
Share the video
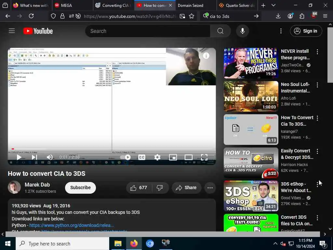(x=186, y=188)
